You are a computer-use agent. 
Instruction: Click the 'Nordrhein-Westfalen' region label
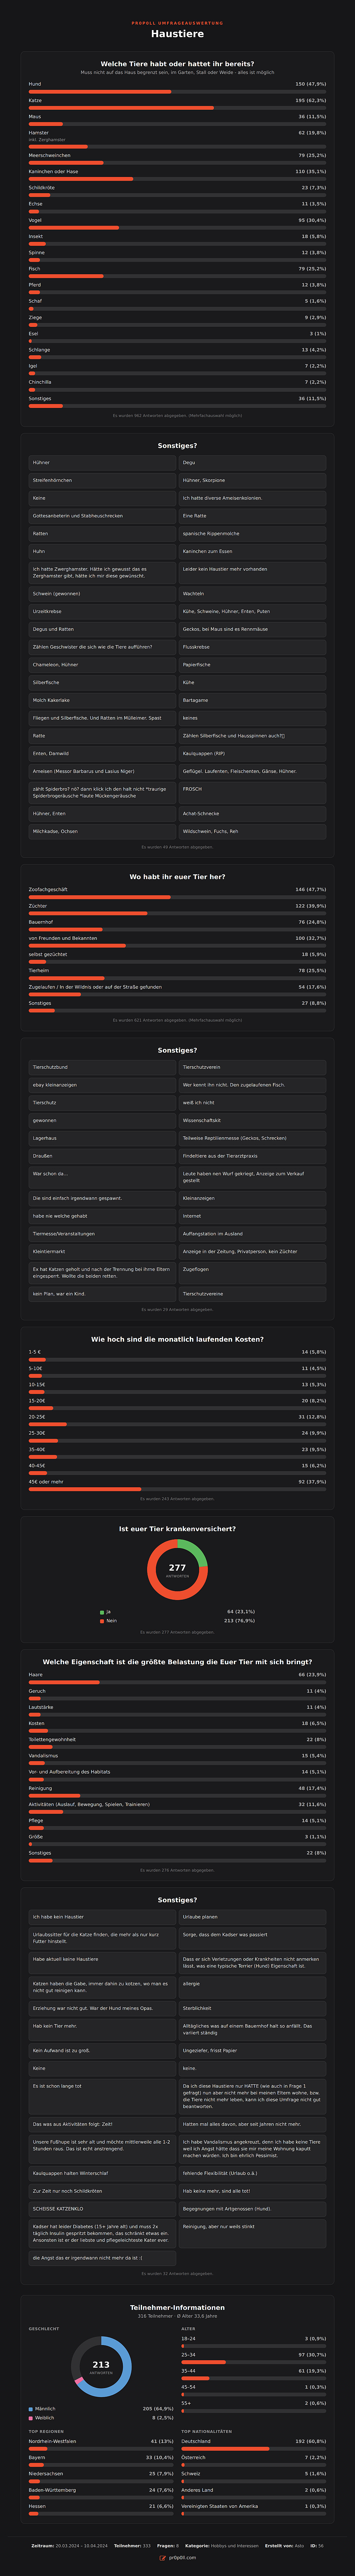coord(52,2441)
